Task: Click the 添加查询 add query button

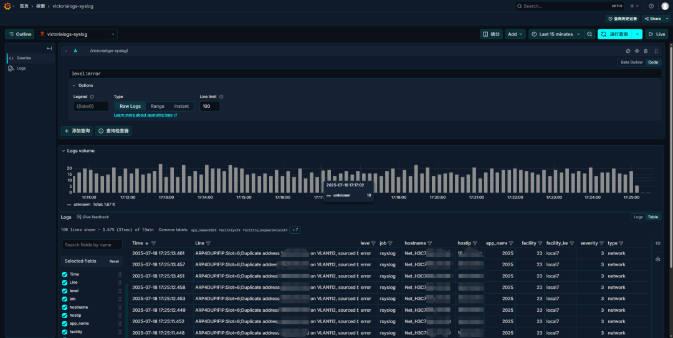Action: click(x=77, y=131)
